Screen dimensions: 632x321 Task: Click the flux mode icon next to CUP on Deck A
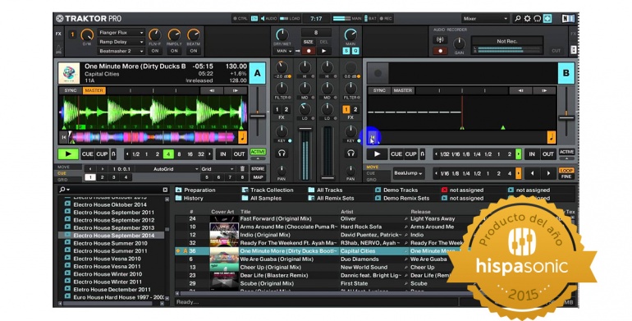(x=113, y=154)
